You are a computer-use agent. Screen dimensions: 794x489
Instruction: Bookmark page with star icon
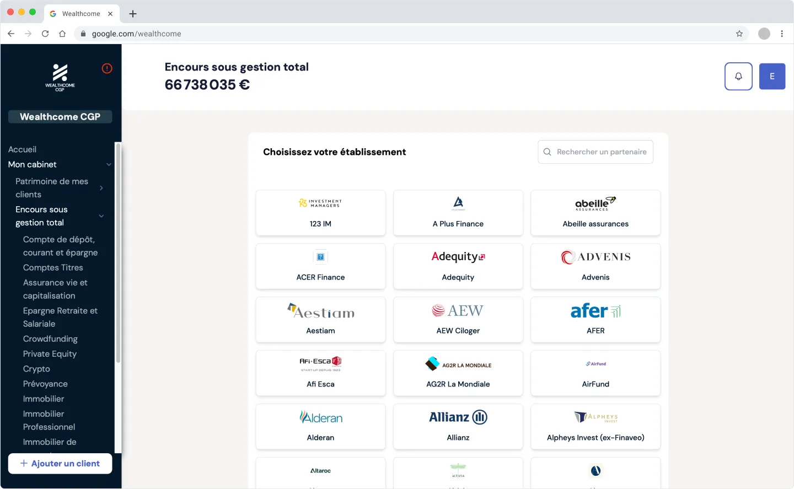click(739, 34)
